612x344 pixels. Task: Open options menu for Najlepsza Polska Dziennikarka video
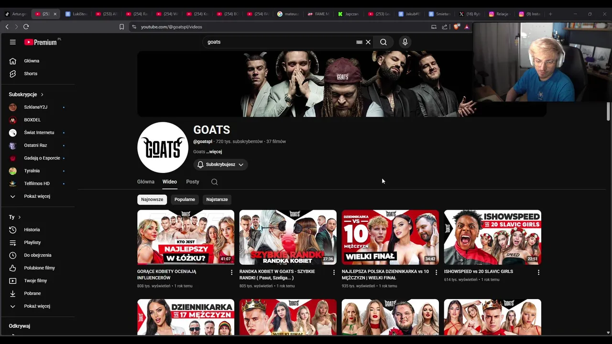[x=436, y=272]
